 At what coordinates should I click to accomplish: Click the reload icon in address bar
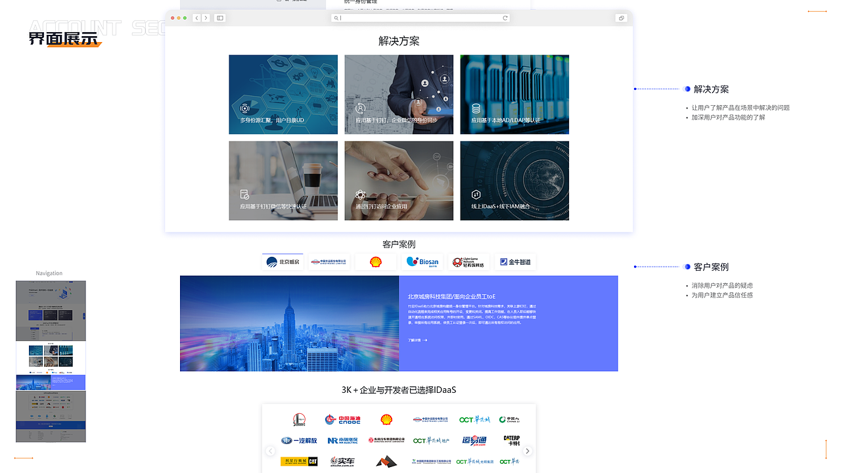tap(505, 18)
